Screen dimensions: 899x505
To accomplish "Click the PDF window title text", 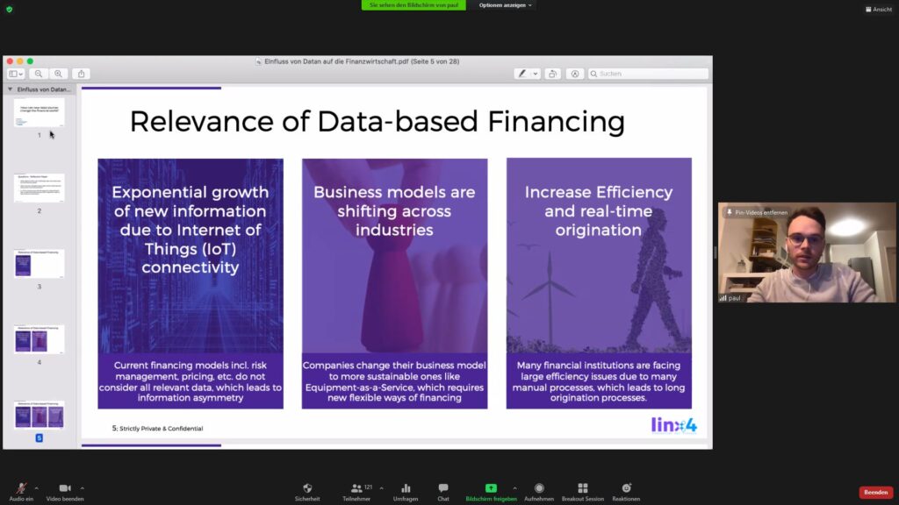I will [362, 61].
